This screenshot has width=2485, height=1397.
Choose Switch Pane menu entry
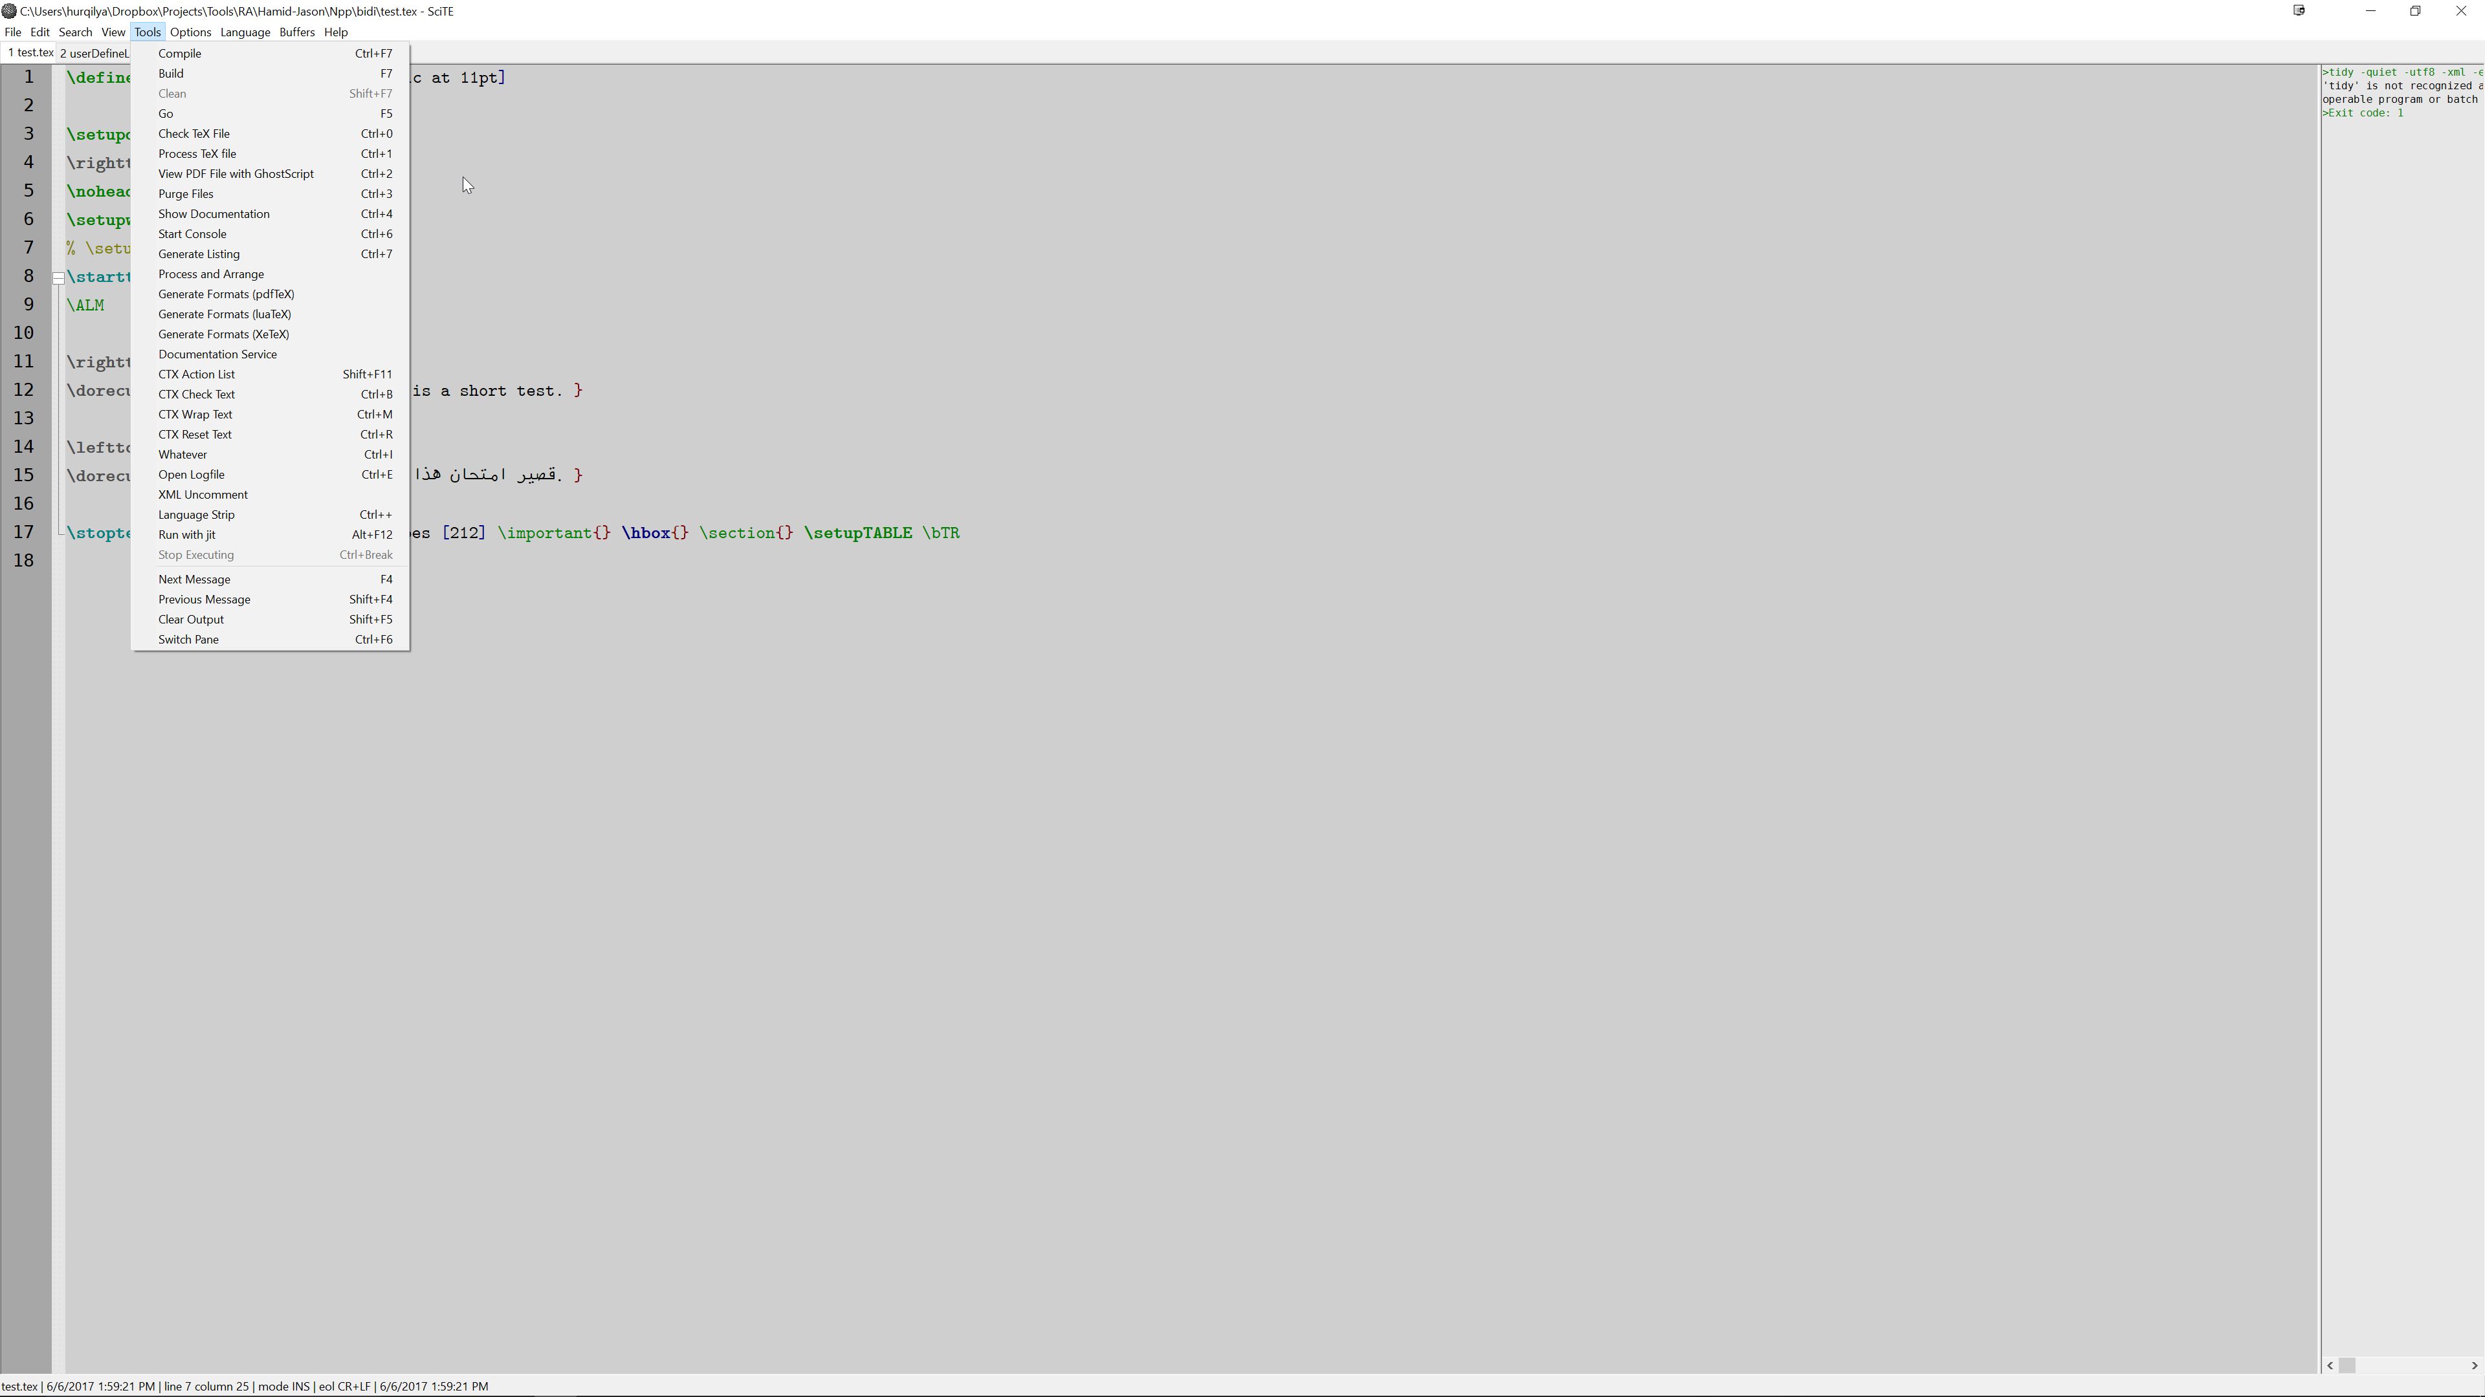pos(188,639)
